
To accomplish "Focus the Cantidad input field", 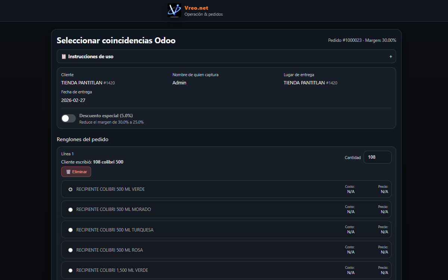I will [377, 157].
